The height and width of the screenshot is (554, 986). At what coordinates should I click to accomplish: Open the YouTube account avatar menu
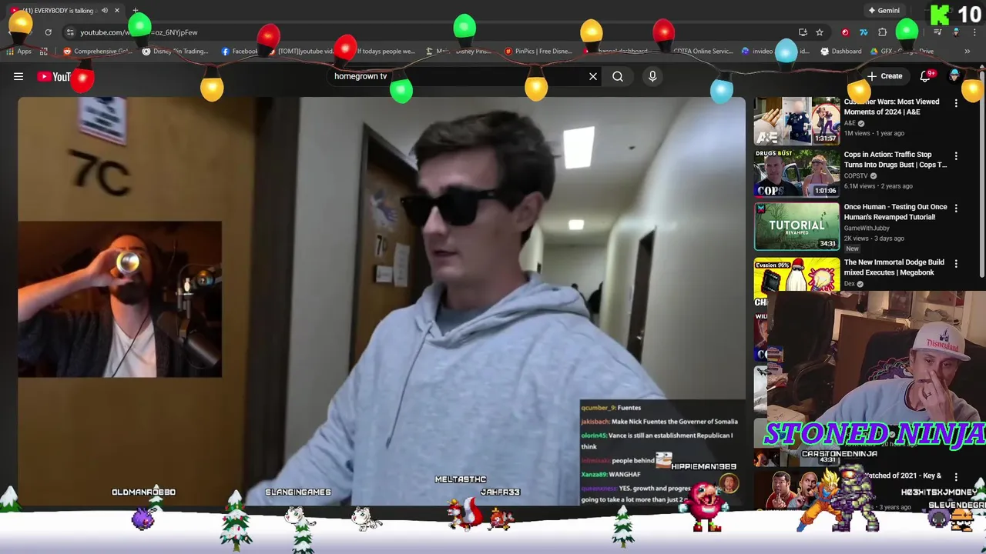[x=955, y=75]
